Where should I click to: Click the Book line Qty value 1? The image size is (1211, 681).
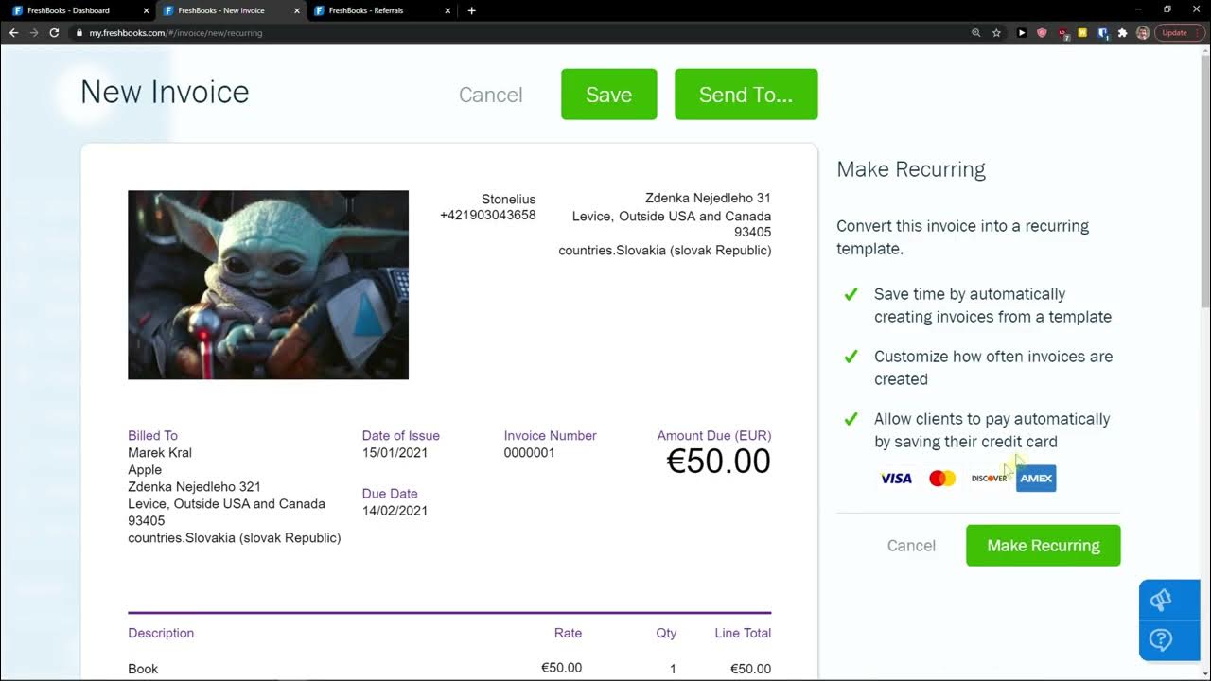pyautogui.click(x=673, y=669)
